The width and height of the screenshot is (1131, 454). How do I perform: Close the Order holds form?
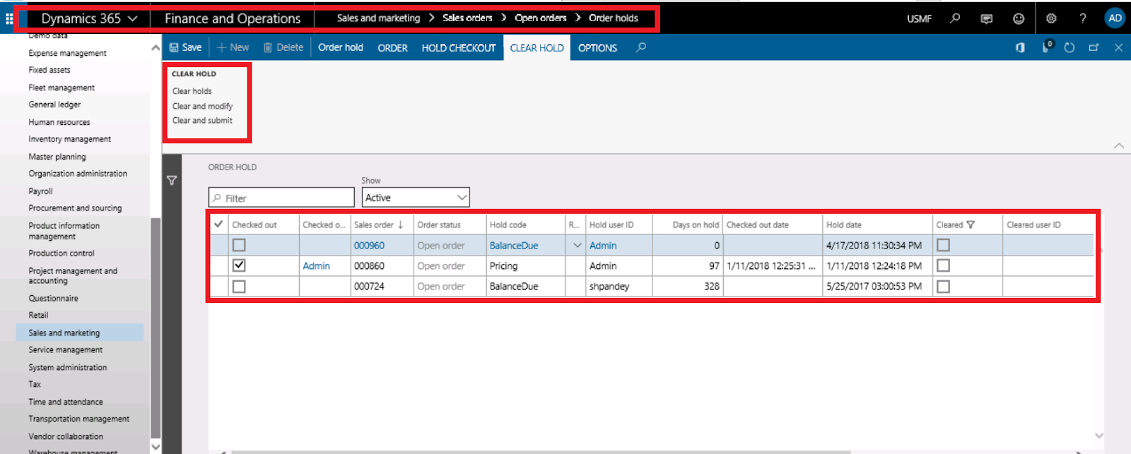tap(1118, 47)
